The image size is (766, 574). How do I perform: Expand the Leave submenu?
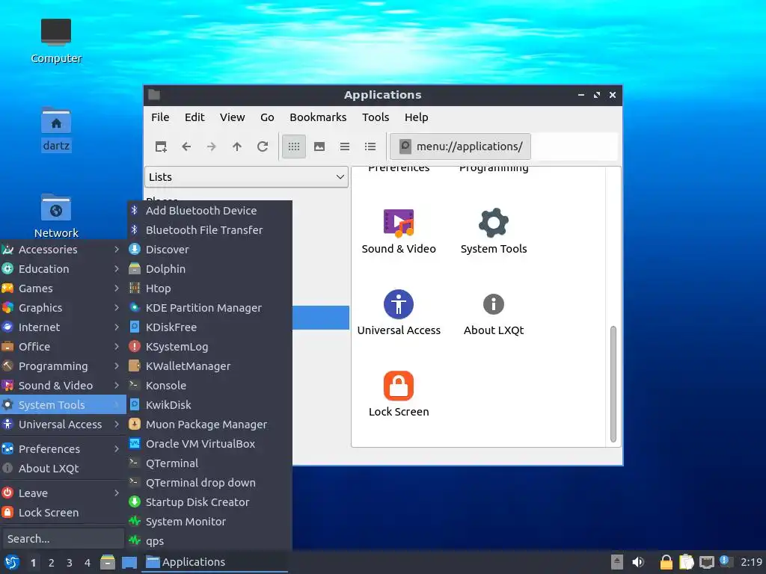(x=63, y=493)
